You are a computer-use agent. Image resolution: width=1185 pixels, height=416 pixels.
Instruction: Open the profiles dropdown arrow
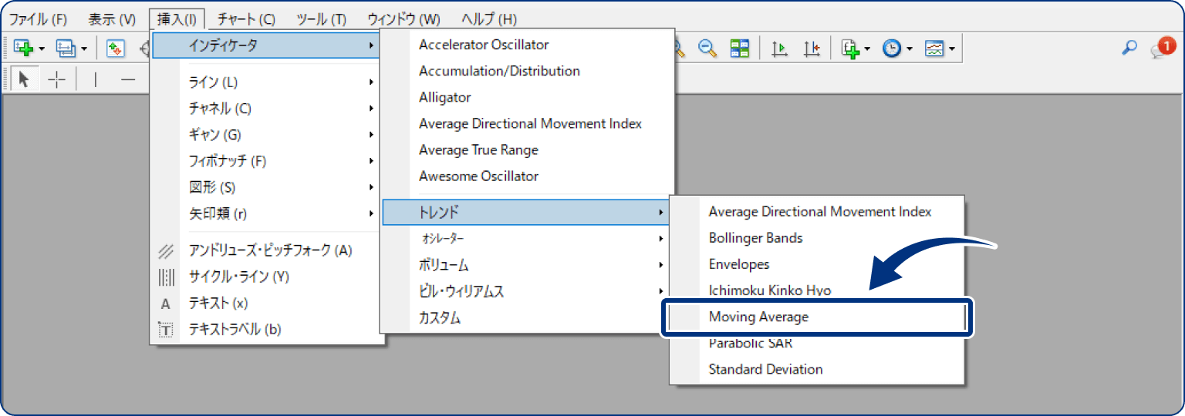(84, 49)
